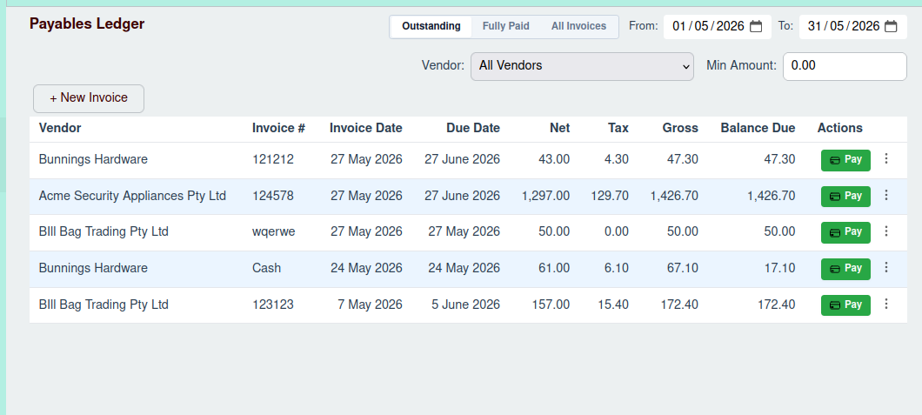Select Acme Security Appliances Pty Ltd vendor cell
Viewport: 922px width, 415px height.
tap(132, 196)
